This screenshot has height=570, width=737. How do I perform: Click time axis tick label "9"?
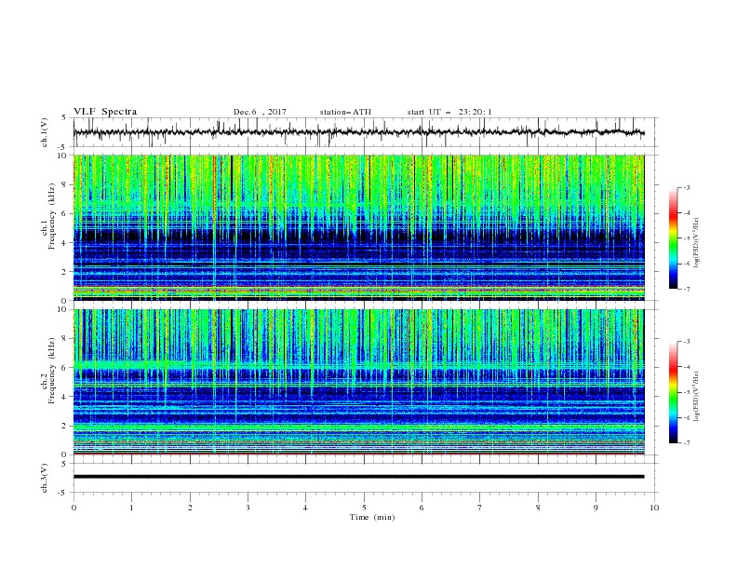coord(596,508)
